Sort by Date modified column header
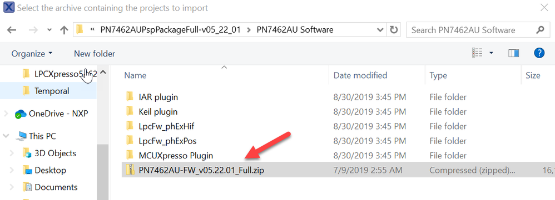The height and width of the screenshot is (200, 555). [x=360, y=75]
